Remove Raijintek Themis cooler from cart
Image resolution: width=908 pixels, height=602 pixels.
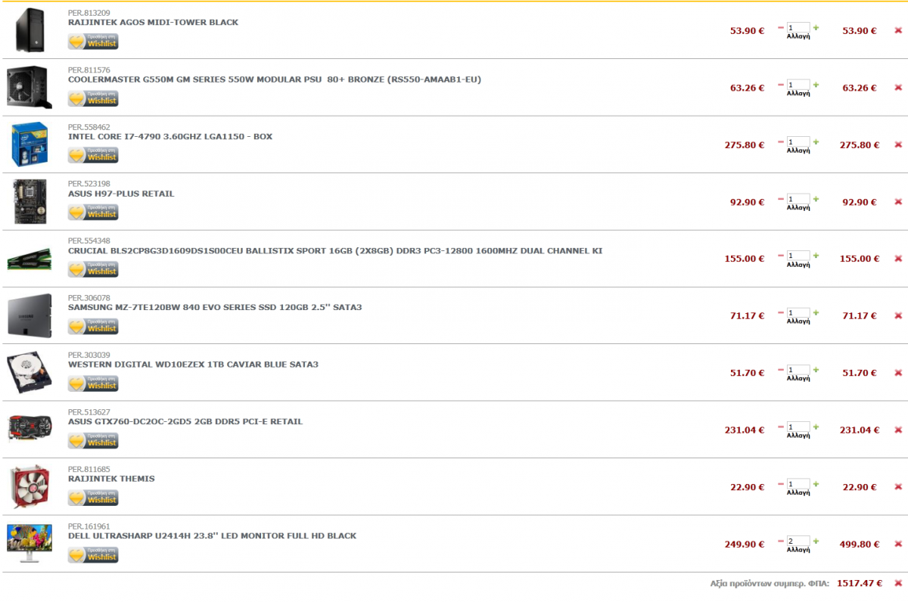pyautogui.click(x=898, y=487)
